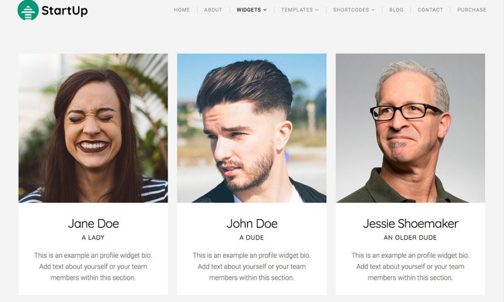Select John Doe's profile photo
The width and height of the screenshot is (504, 302).
pos(251,128)
